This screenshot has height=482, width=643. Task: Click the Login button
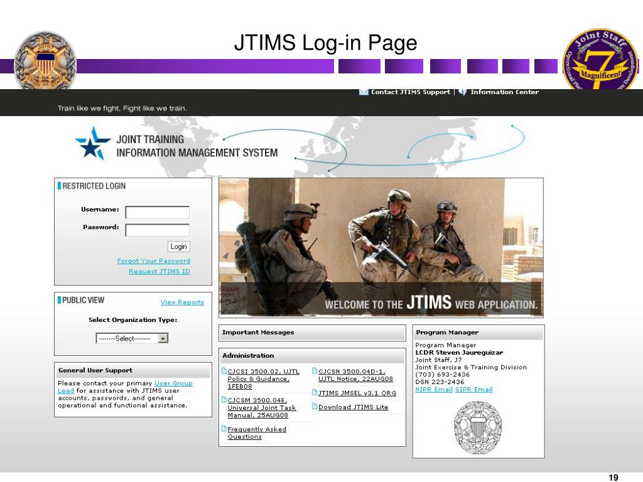point(179,246)
